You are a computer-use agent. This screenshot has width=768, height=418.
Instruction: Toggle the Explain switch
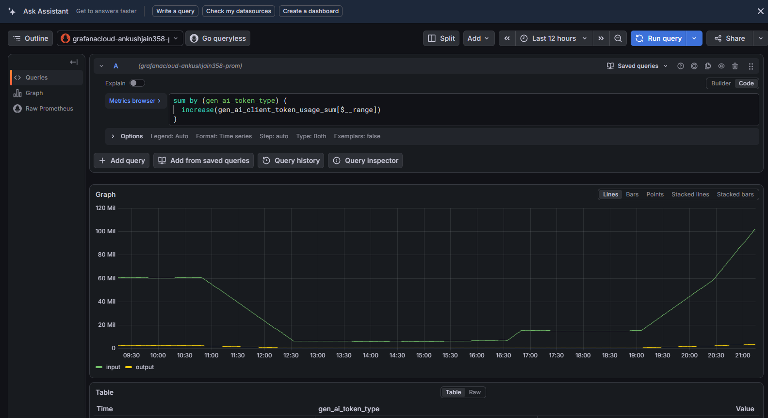(x=137, y=83)
